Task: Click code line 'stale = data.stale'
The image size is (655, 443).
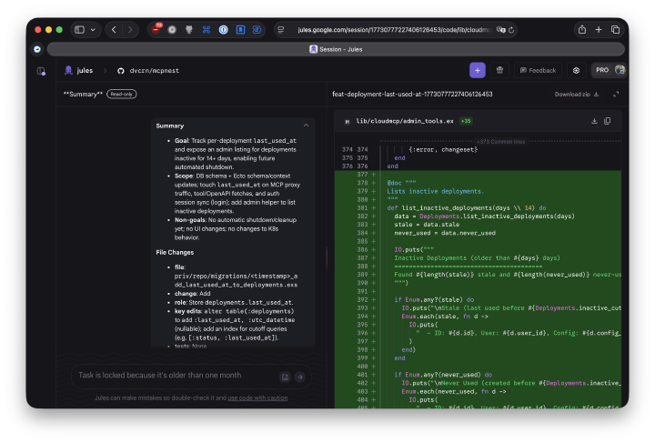Action: [427, 225]
